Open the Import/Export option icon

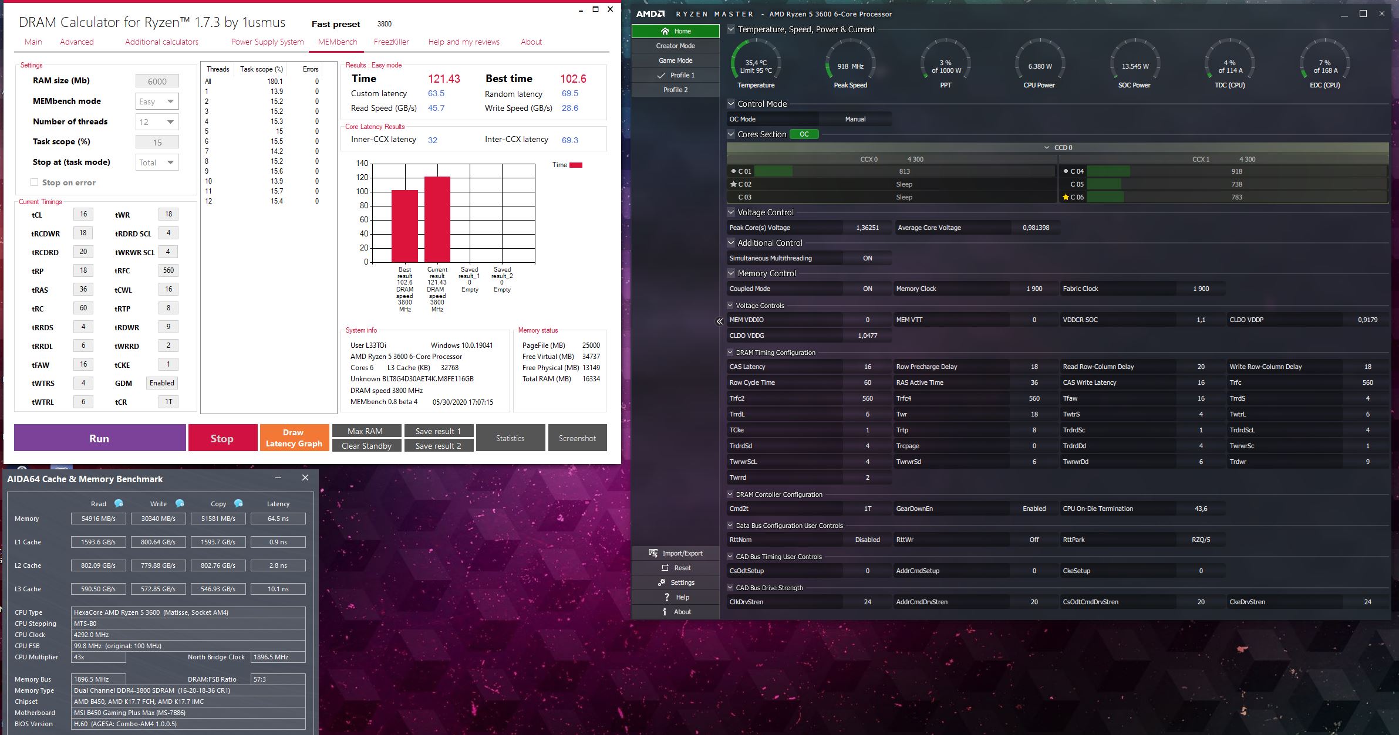coord(653,553)
